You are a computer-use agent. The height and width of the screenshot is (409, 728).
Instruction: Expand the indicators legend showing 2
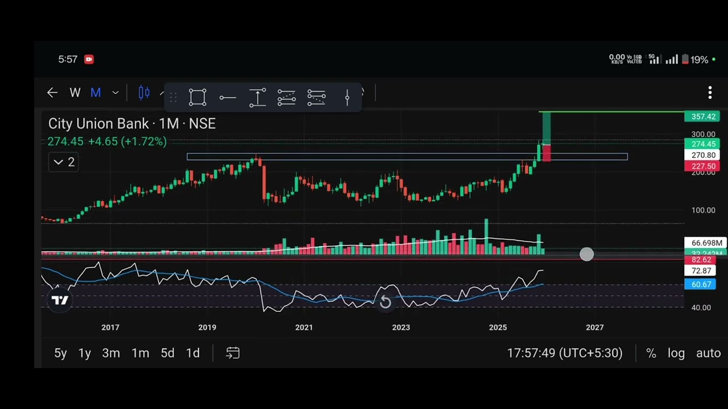pyautogui.click(x=63, y=162)
